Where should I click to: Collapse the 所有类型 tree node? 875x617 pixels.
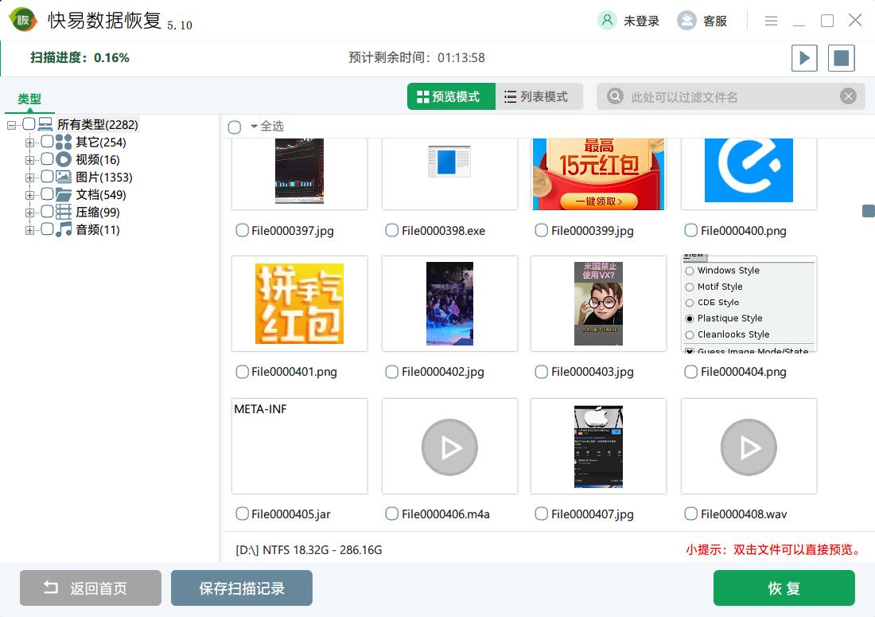pos(11,125)
